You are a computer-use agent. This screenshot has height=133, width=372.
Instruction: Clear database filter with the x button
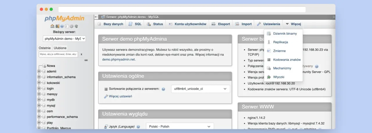pyautogui.click(x=81, y=54)
